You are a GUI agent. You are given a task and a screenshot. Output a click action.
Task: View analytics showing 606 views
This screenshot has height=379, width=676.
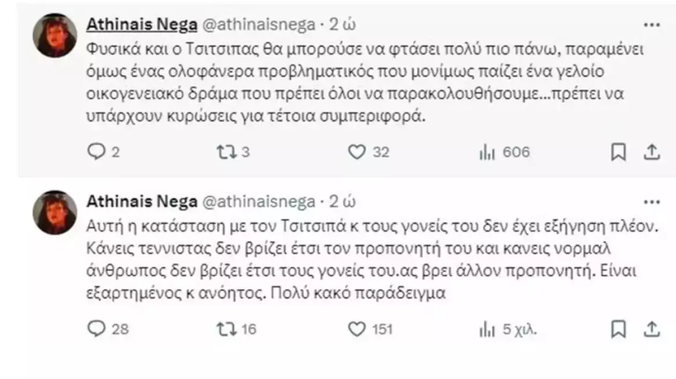point(487,153)
